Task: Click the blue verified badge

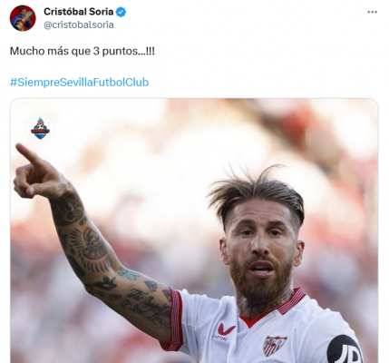Action: 122,12
